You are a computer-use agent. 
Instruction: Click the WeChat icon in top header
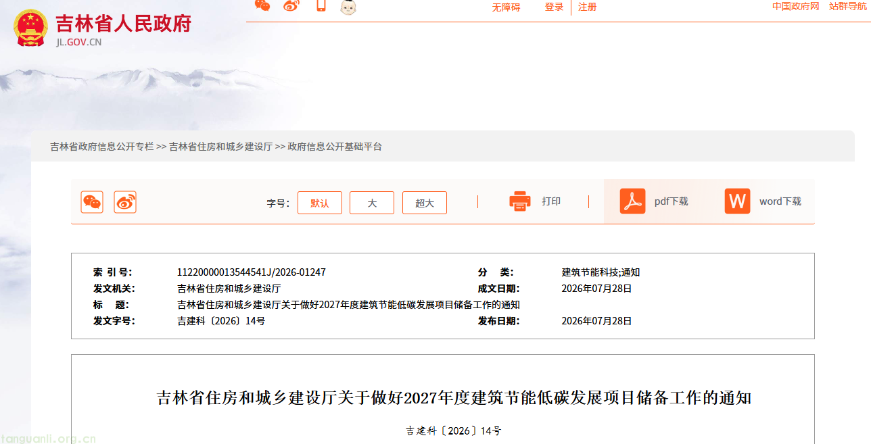262,6
